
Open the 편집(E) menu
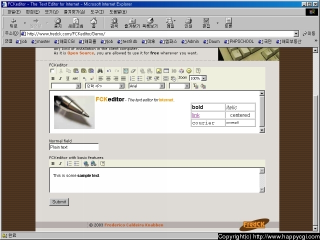[x=32, y=12]
